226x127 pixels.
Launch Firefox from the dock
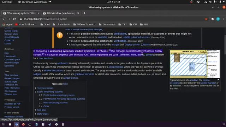click(x=23, y=124)
